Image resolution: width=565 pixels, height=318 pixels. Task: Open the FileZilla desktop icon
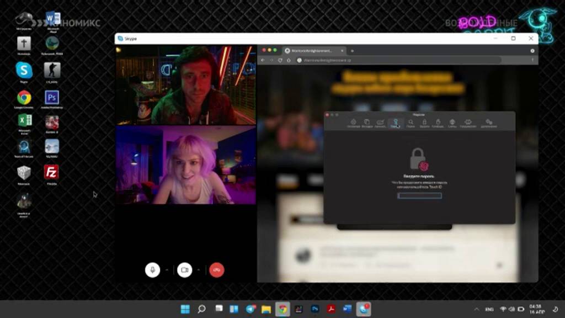coord(51,175)
